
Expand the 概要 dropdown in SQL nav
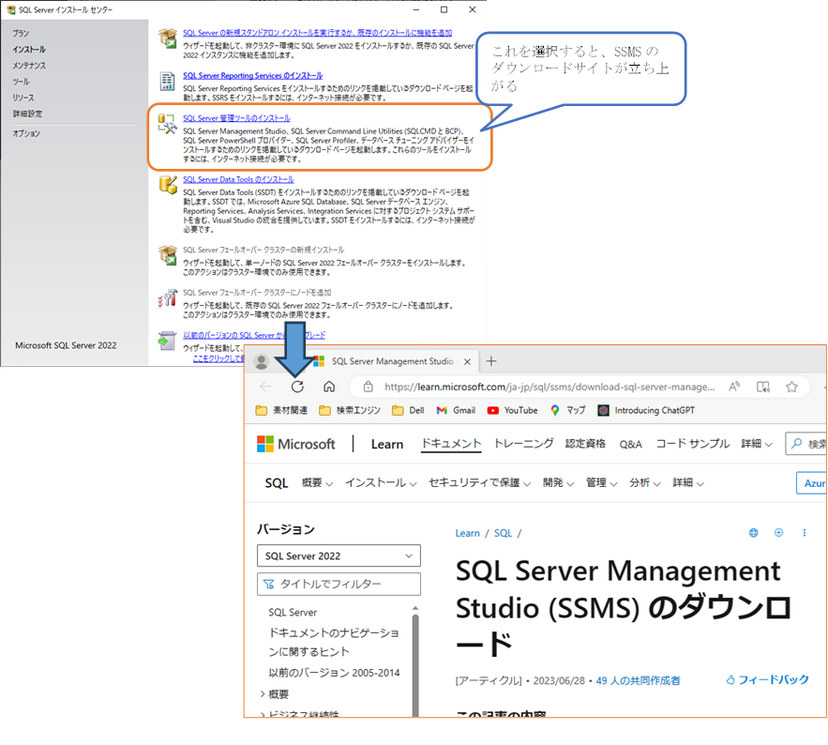point(317,483)
